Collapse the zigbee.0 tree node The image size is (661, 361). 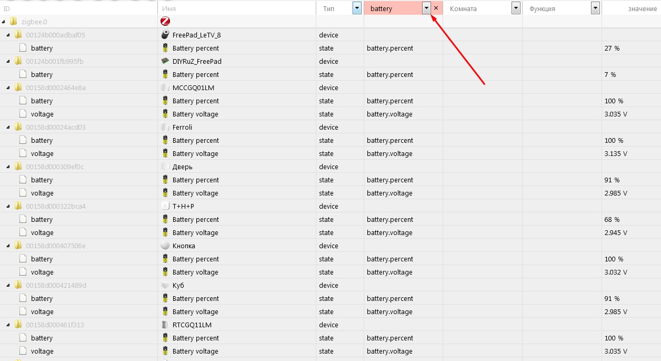coord(4,22)
